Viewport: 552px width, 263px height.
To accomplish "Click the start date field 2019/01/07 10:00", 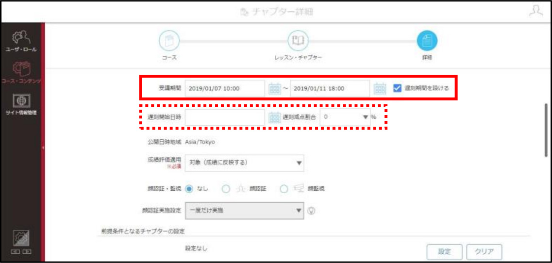I will pos(225,88).
